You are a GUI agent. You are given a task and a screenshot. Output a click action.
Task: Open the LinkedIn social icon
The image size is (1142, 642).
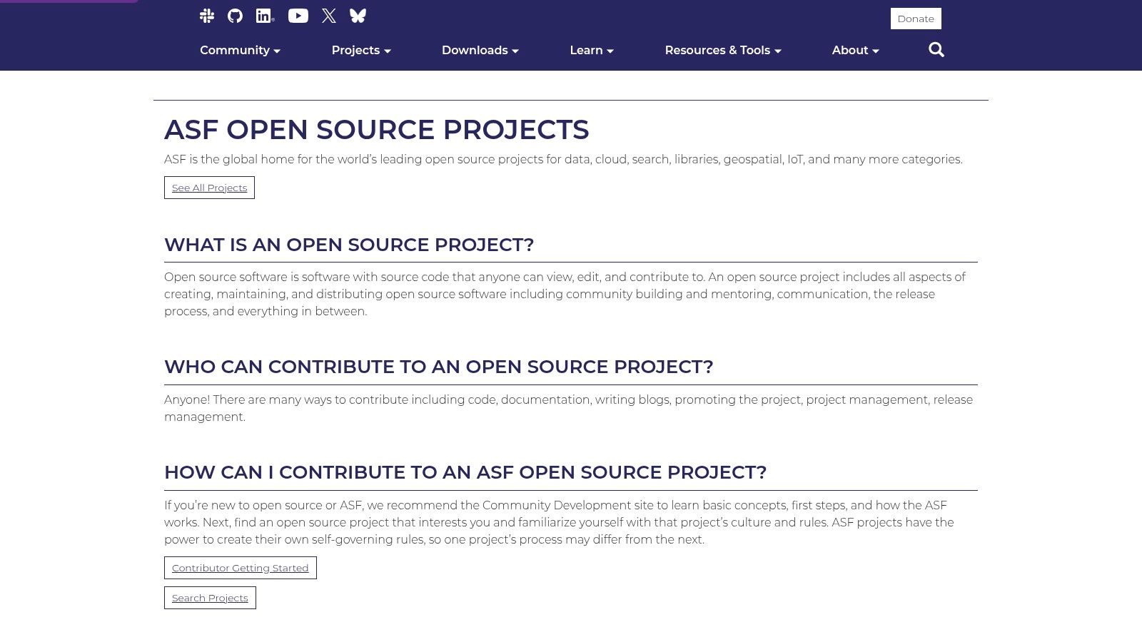point(265,16)
